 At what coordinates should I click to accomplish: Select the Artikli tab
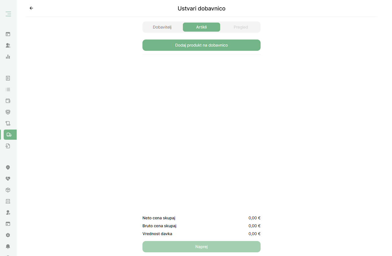[x=202, y=27]
